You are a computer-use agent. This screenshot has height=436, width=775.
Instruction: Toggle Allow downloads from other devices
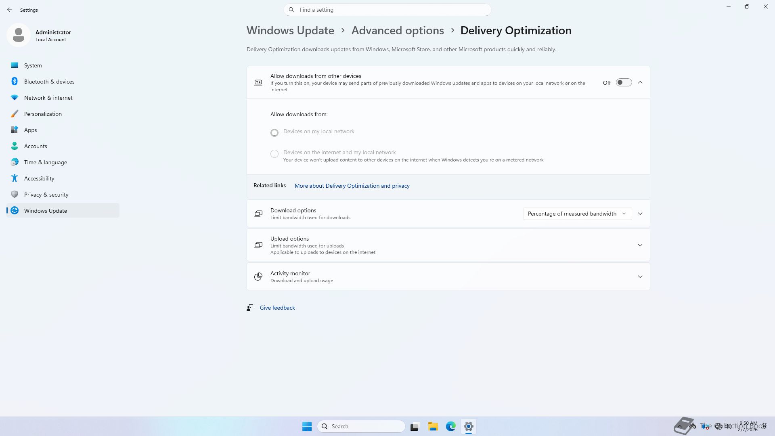coord(624,82)
